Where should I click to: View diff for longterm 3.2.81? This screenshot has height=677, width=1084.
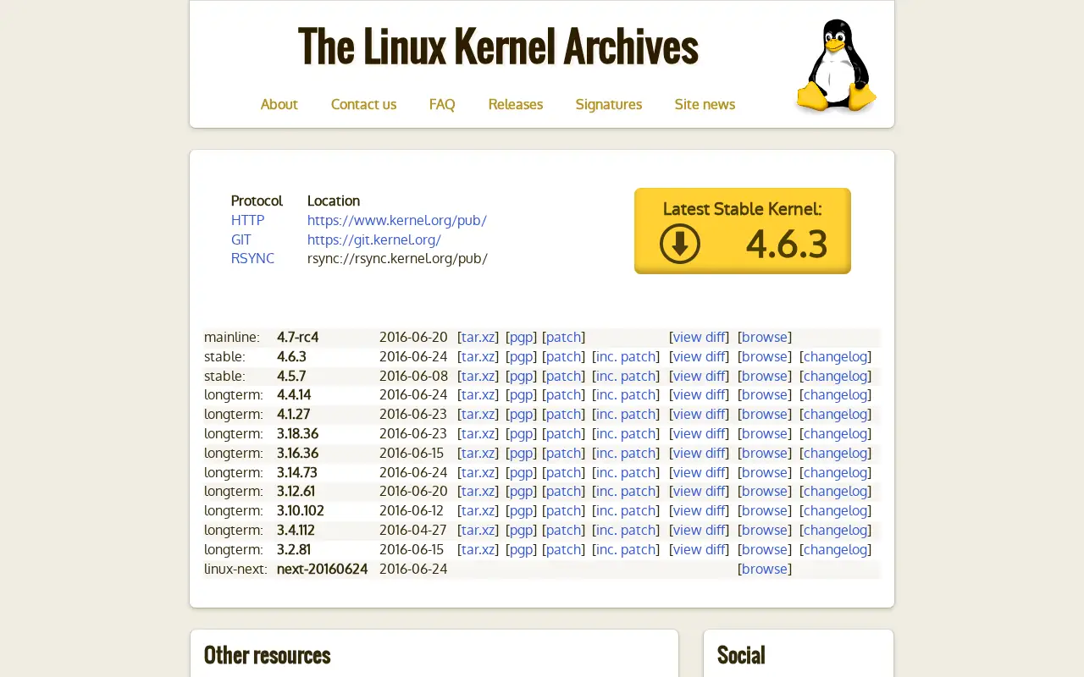pyautogui.click(x=699, y=549)
